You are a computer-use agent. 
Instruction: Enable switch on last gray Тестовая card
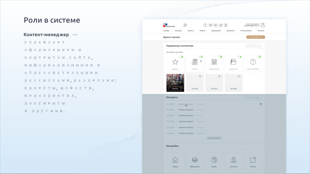239,76
